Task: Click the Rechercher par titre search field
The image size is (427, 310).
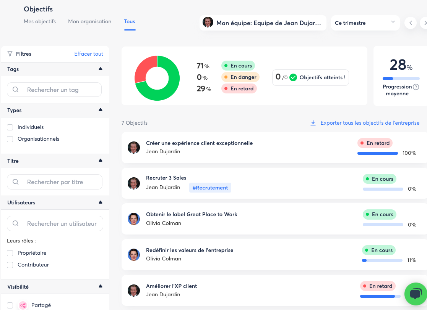Action: (55, 182)
